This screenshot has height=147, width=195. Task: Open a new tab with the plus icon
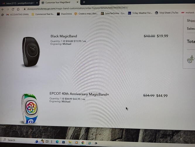[x=84, y=2]
